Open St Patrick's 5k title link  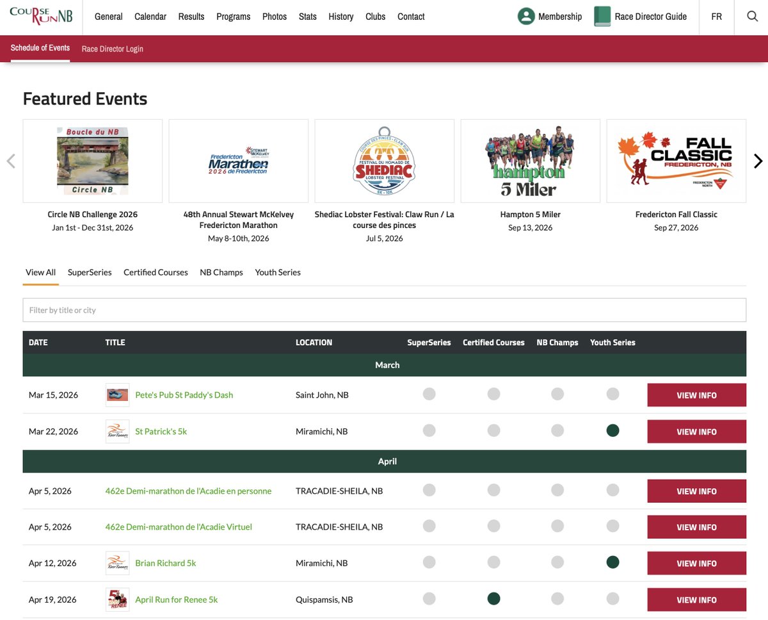(161, 432)
